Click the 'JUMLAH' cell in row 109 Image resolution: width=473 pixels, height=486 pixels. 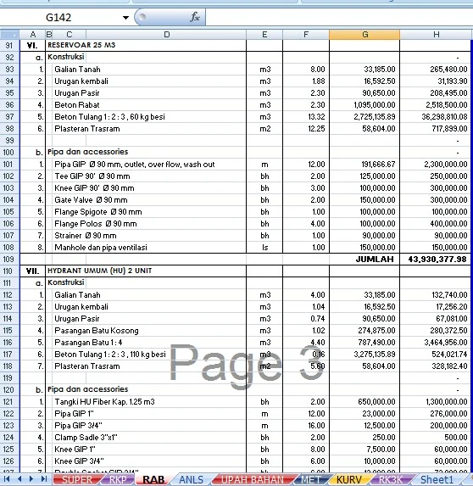pos(375,260)
